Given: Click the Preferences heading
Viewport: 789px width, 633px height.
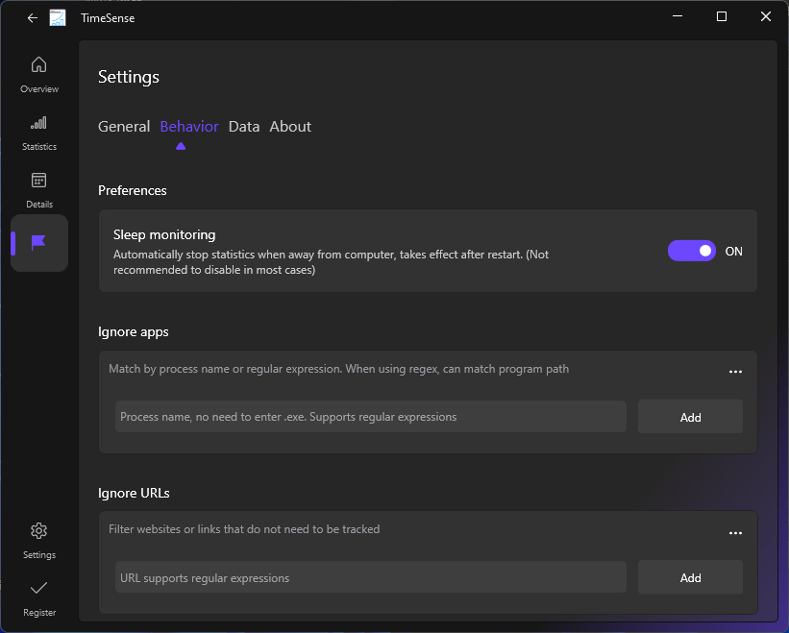Looking at the screenshot, I should 133,190.
